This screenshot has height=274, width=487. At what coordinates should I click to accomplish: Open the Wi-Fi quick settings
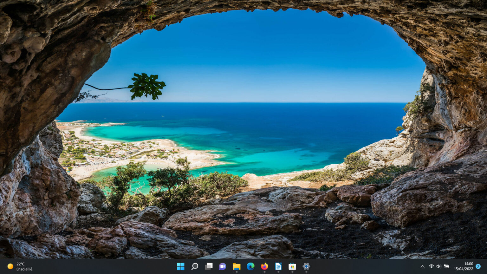[x=431, y=267]
